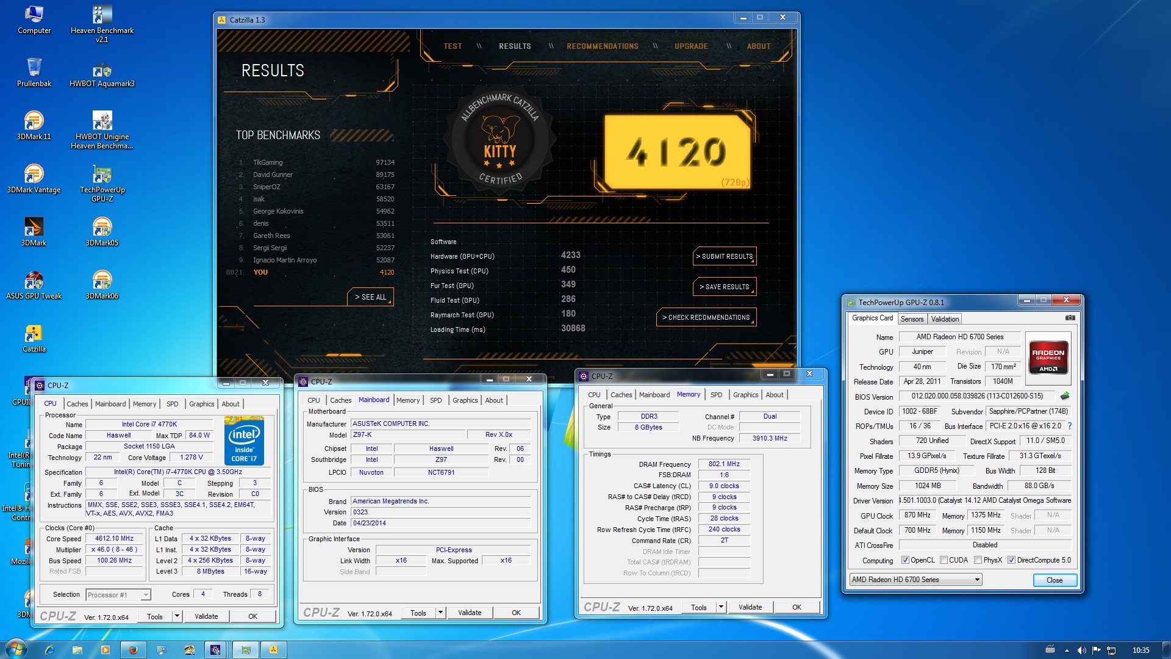1171x659 pixels.
Task: Open the TEST tab in Catzilla
Action: click(x=453, y=46)
